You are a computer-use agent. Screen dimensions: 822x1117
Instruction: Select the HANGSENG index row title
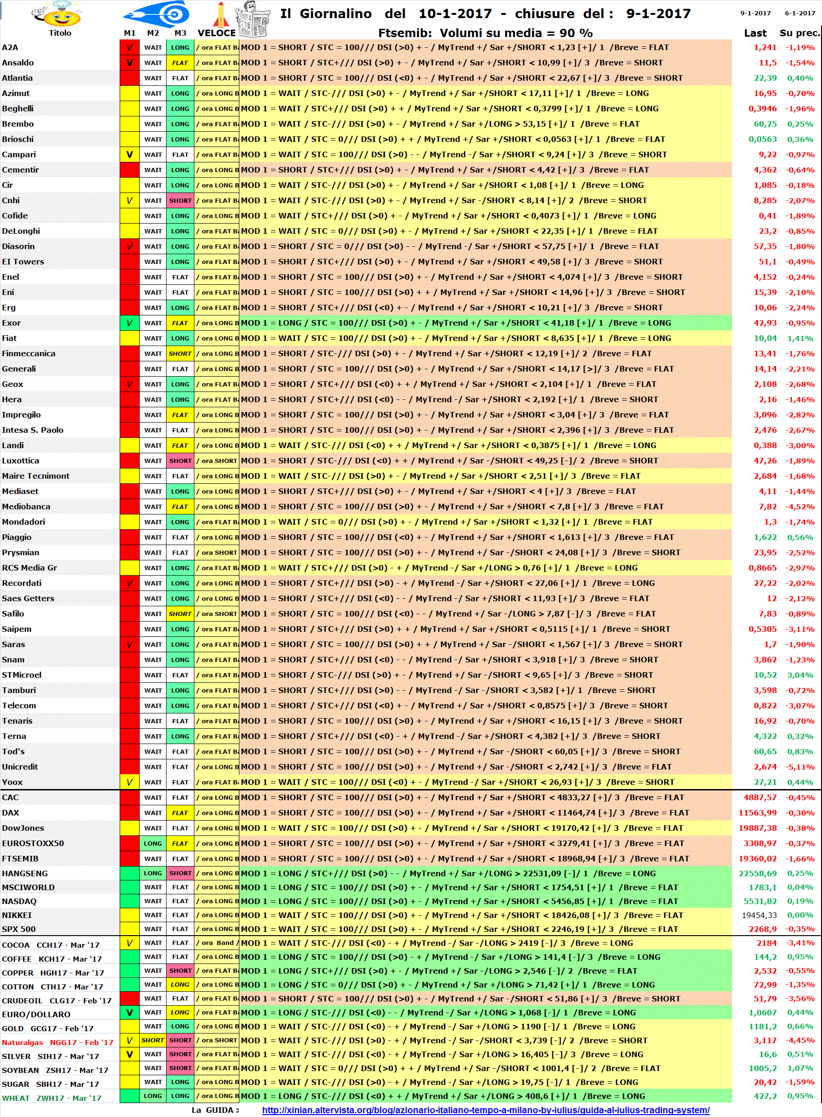(25, 873)
